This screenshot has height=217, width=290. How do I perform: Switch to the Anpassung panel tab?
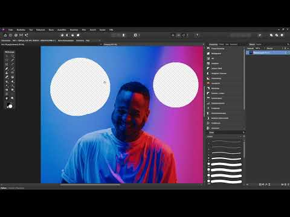click(x=213, y=45)
